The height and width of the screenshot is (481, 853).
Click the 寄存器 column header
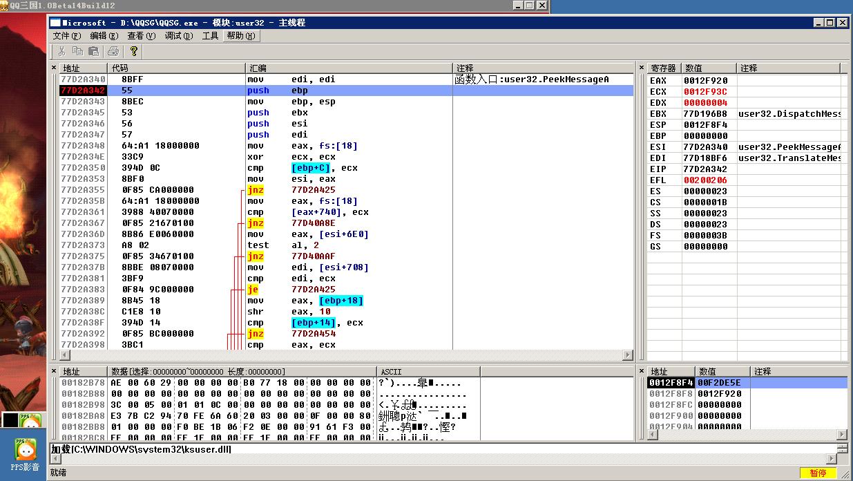tap(664, 68)
